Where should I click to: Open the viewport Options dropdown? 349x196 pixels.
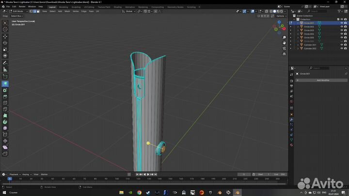281,16
